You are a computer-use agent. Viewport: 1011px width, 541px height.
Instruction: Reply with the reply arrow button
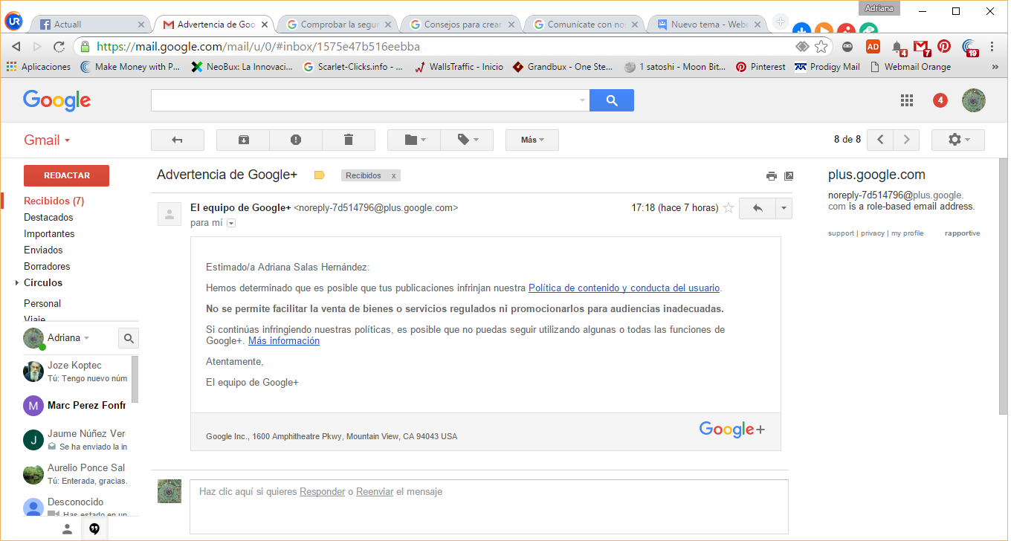click(758, 208)
